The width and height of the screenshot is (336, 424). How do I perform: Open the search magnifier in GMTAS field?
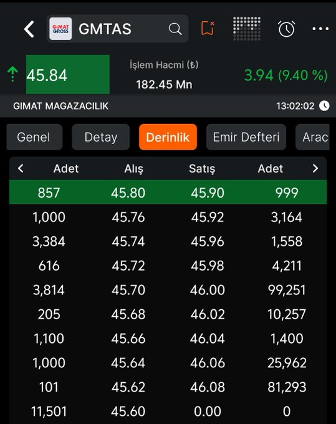coord(175,29)
